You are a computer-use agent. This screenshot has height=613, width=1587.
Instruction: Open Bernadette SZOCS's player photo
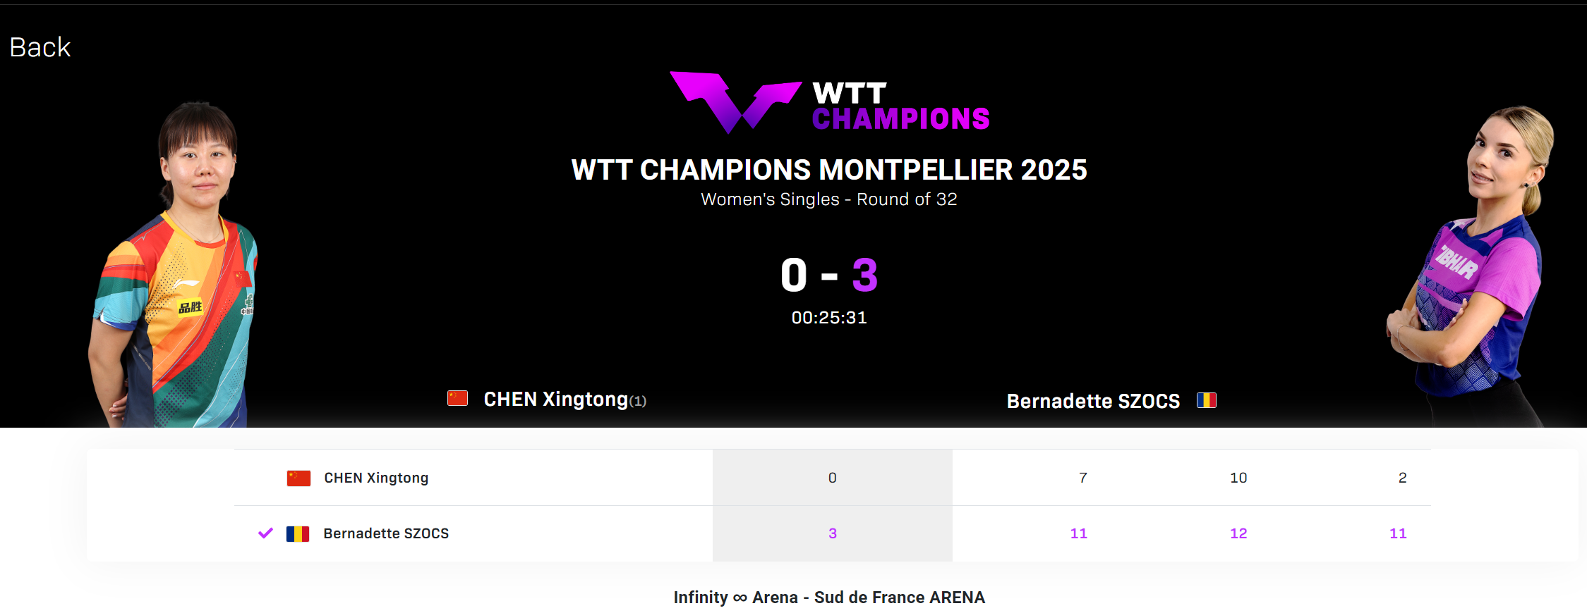1471,268
